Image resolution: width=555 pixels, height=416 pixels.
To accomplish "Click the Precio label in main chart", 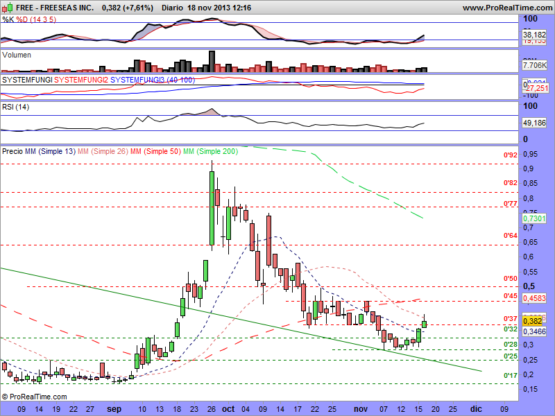I will 12,151.
